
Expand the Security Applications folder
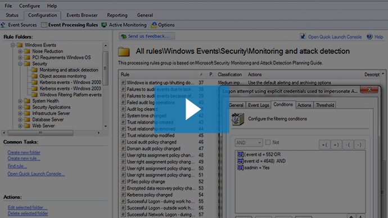coord(20,107)
